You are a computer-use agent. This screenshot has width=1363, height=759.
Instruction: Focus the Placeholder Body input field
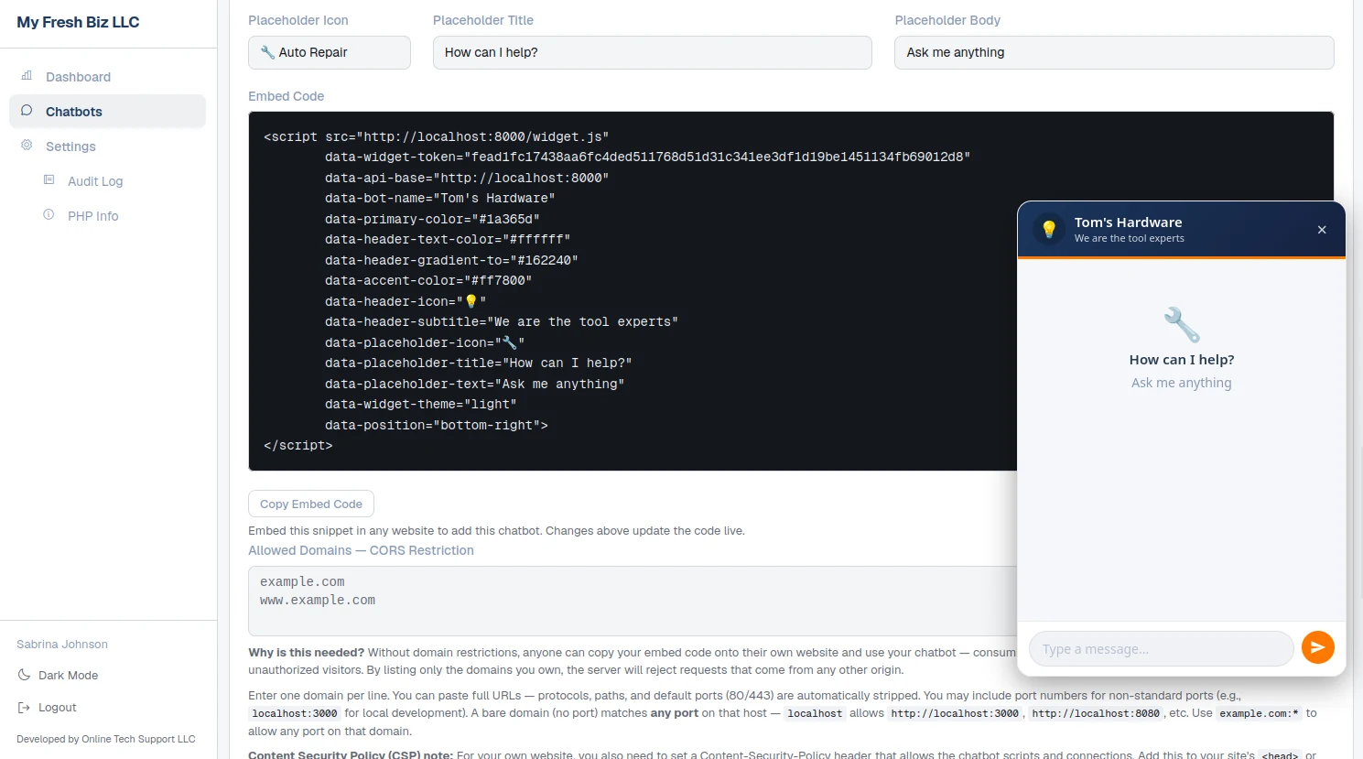(x=1114, y=52)
